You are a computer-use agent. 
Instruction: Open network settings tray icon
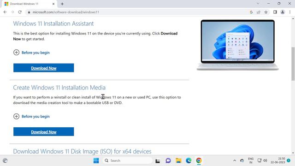(260, 160)
